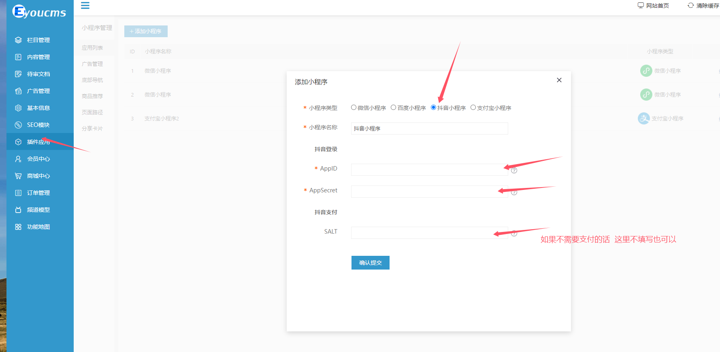Switch to the 页面路径 submenu tab

pyautogui.click(x=92, y=112)
